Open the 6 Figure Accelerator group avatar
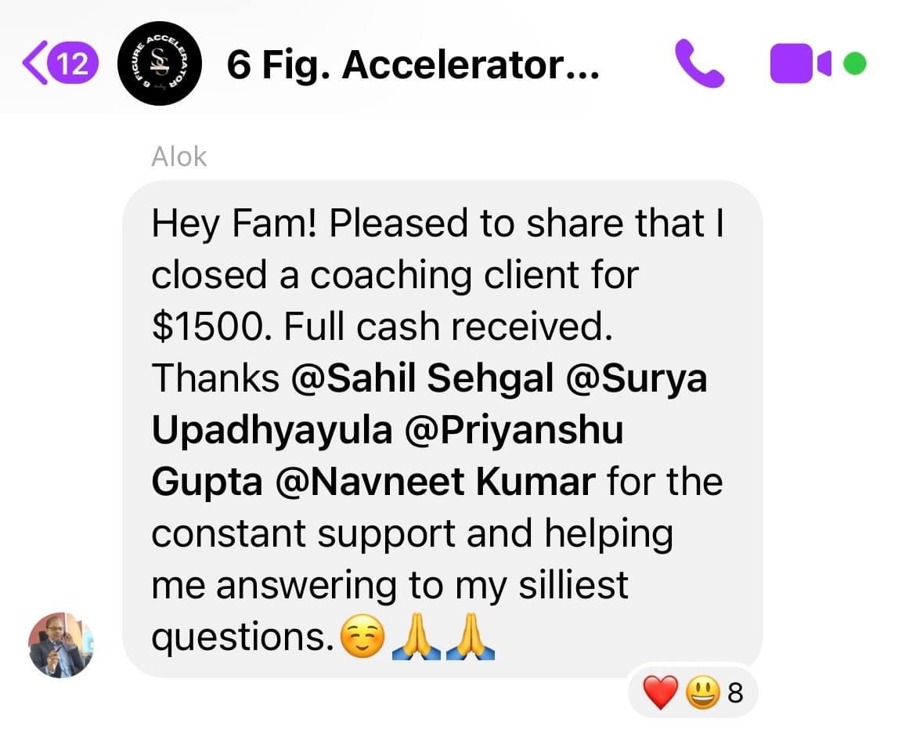 tap(160, 63)
